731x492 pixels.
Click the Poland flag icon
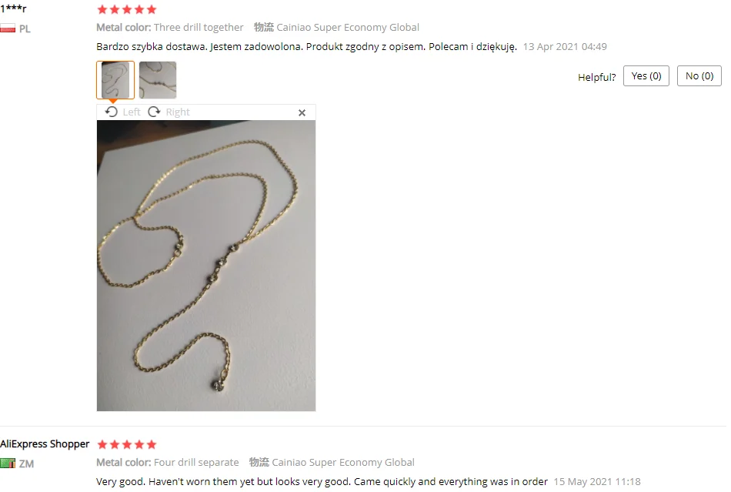[x=8, y=28]
